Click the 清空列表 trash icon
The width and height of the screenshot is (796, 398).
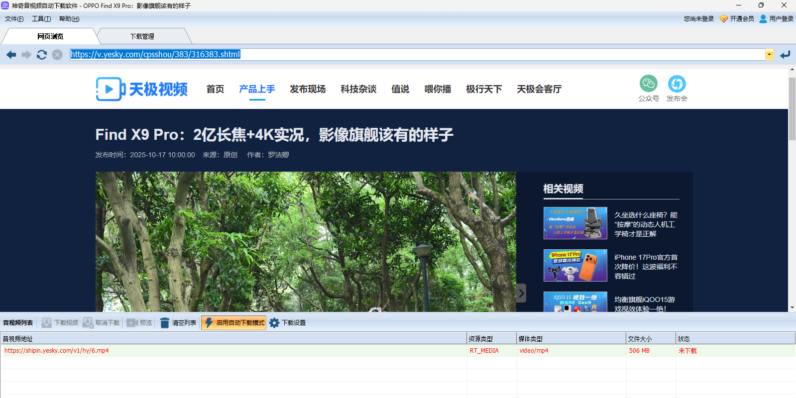point(165,323)
